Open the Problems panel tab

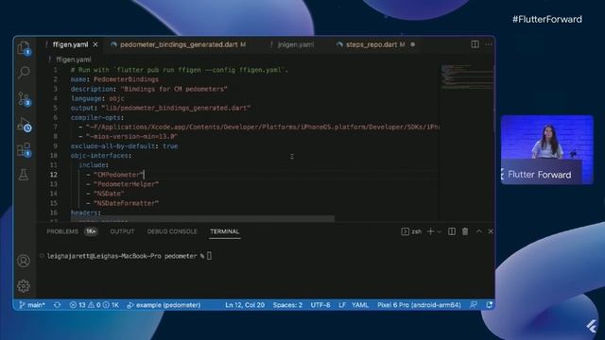click(x=62, y=231)
